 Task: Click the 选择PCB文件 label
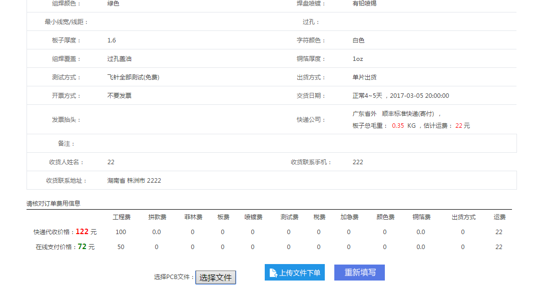point(174,277)
